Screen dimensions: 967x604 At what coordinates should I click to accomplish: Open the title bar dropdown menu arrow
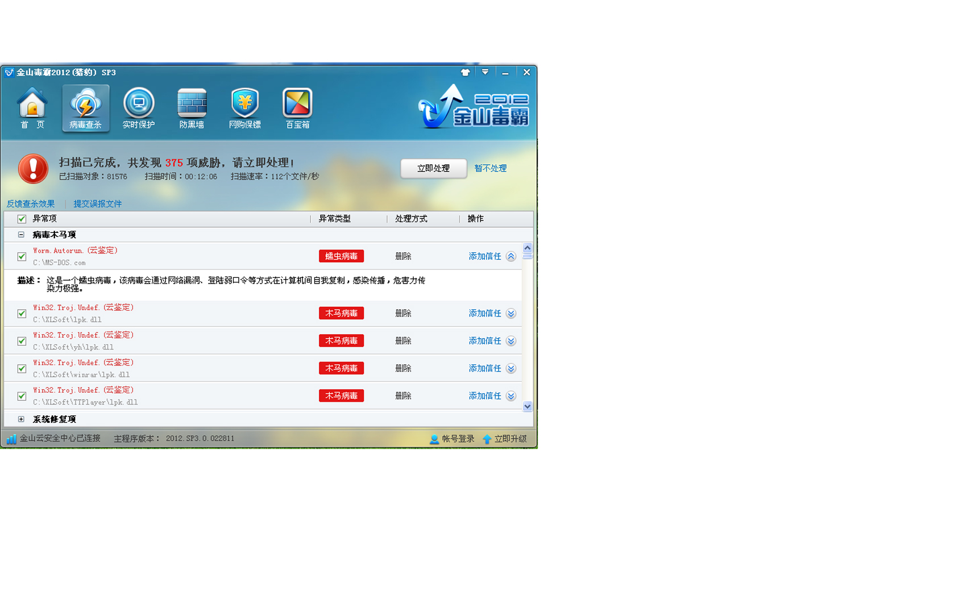pos(485,72)
